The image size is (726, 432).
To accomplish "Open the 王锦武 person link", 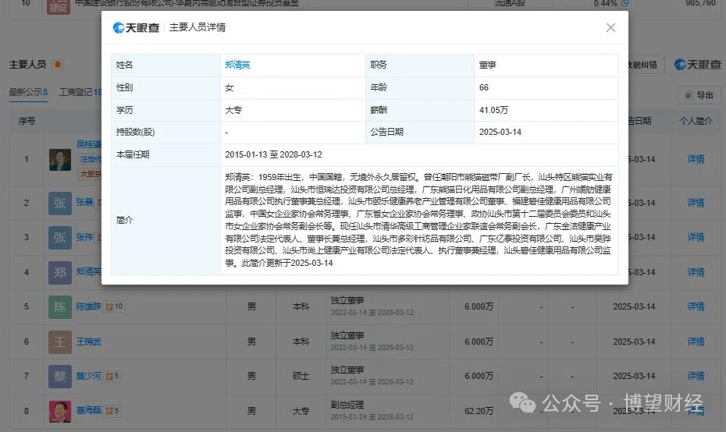I will tap(88, 342).
